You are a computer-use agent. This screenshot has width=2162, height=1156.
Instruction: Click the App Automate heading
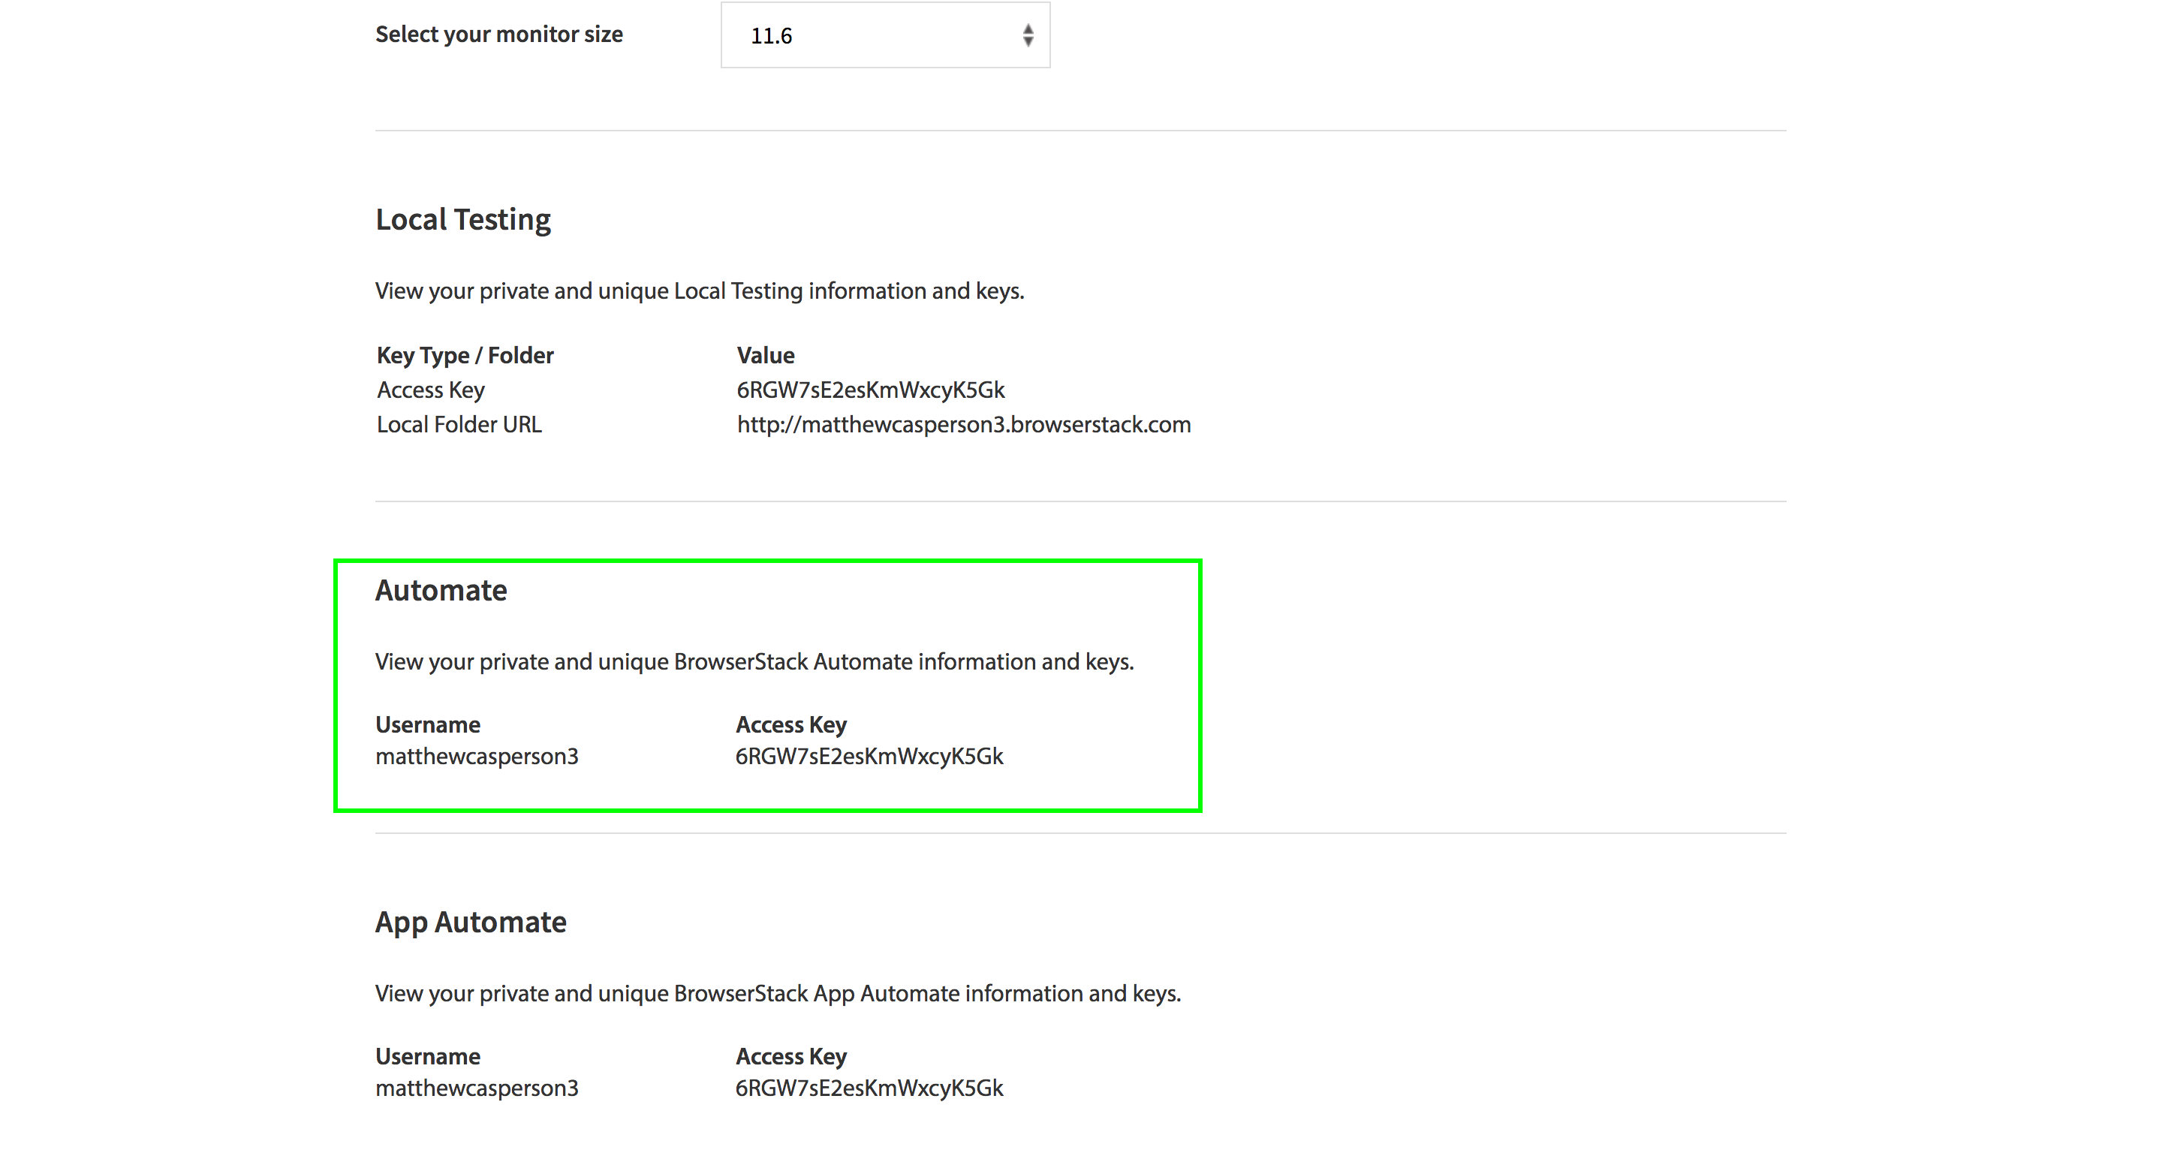pos(470,922)
